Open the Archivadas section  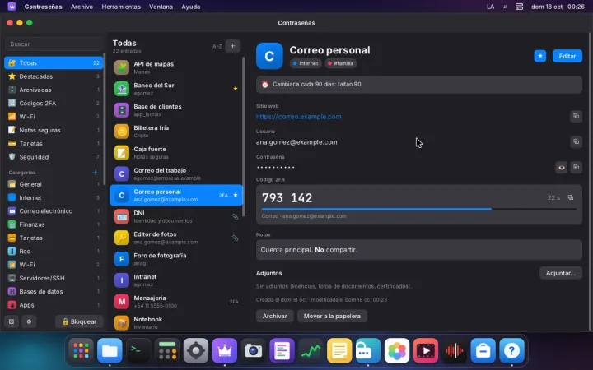pos(54,90)
